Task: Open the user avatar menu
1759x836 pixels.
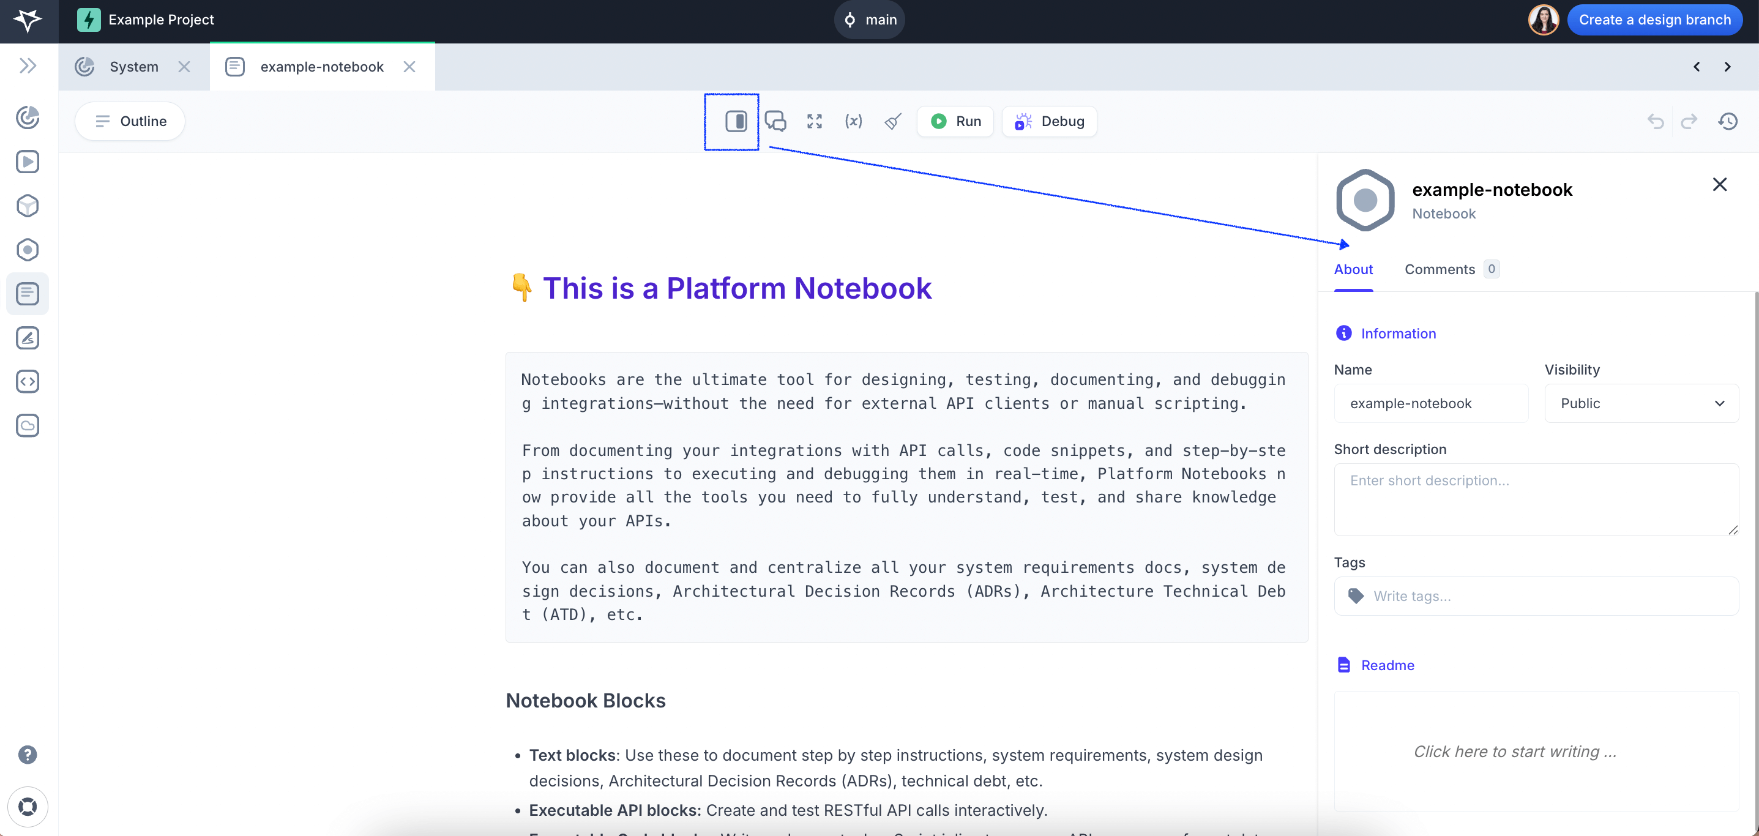Action: coord(1543,20)
